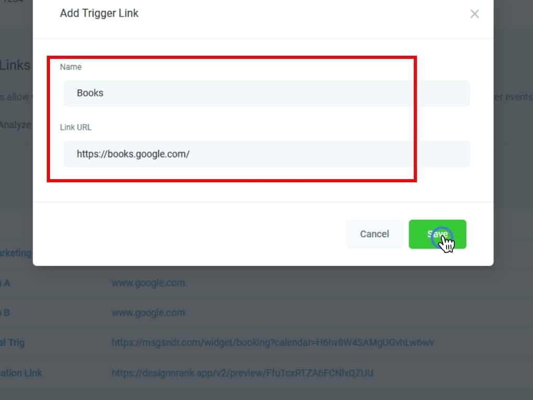Select the trigger link name ending in A
The height and width of the screenshot is (400, 533).
tap(5, 283)
